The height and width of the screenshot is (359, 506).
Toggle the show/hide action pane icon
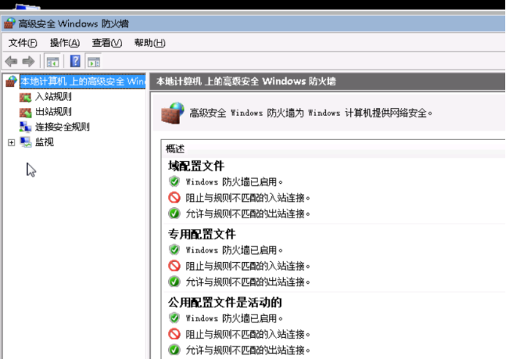click(94, 61)
